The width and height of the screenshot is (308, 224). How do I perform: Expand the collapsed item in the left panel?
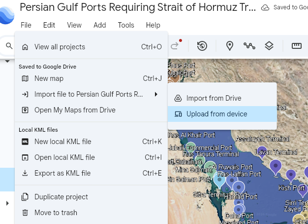coord(7,203)
